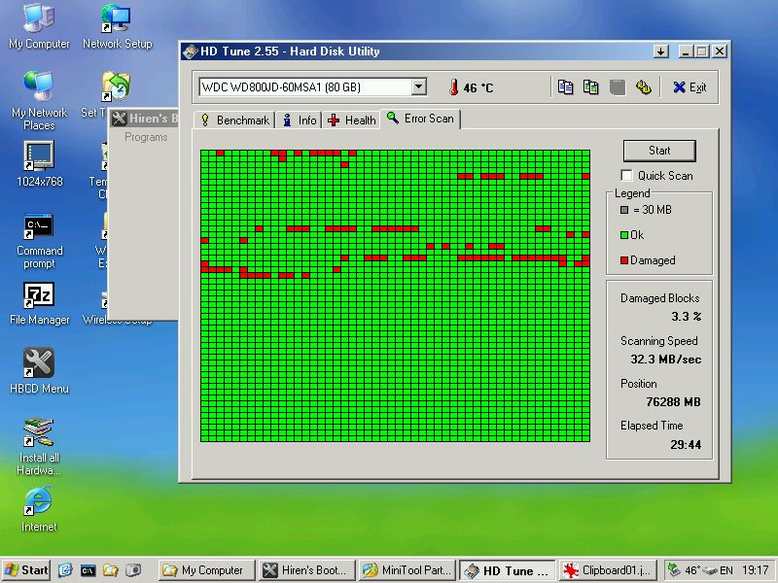Click the copy screenshot toolbar icon
Viewport: 778px width, 583px height.
[x=591, y=87]
